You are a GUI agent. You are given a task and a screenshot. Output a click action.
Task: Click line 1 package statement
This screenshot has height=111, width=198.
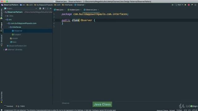pyautogui.click(x=95, y=14)
